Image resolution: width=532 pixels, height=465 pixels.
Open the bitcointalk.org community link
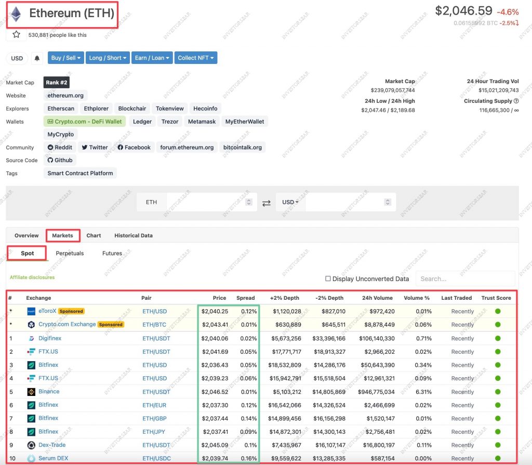pyautogui.click(x=243, y=148)
